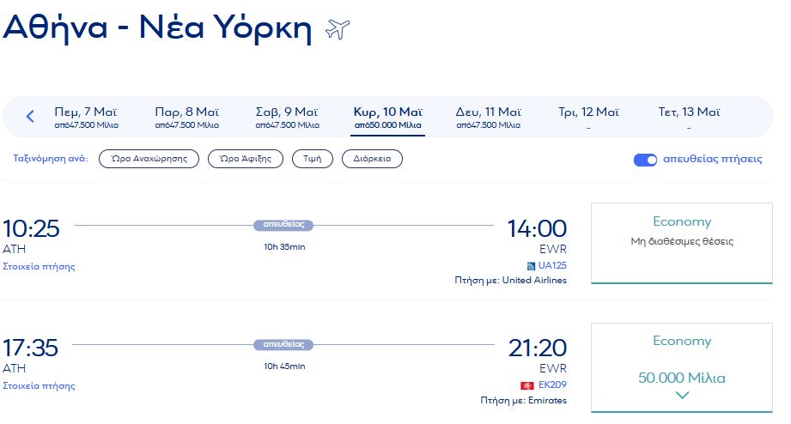791x424 pixels.
Task: Click the Emirates logo next to EK209
Action: pyautogui.click(x=527, y=385)
